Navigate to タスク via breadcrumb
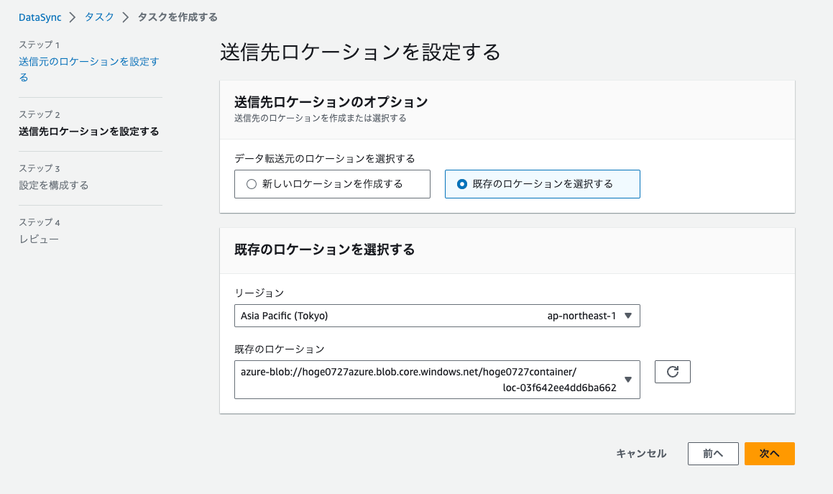This screenshot has width=833, height=494. tap(98, 16)
